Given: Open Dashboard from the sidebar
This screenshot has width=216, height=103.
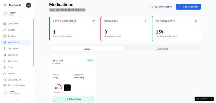Looking at the screenshot, I should [16, 24].
